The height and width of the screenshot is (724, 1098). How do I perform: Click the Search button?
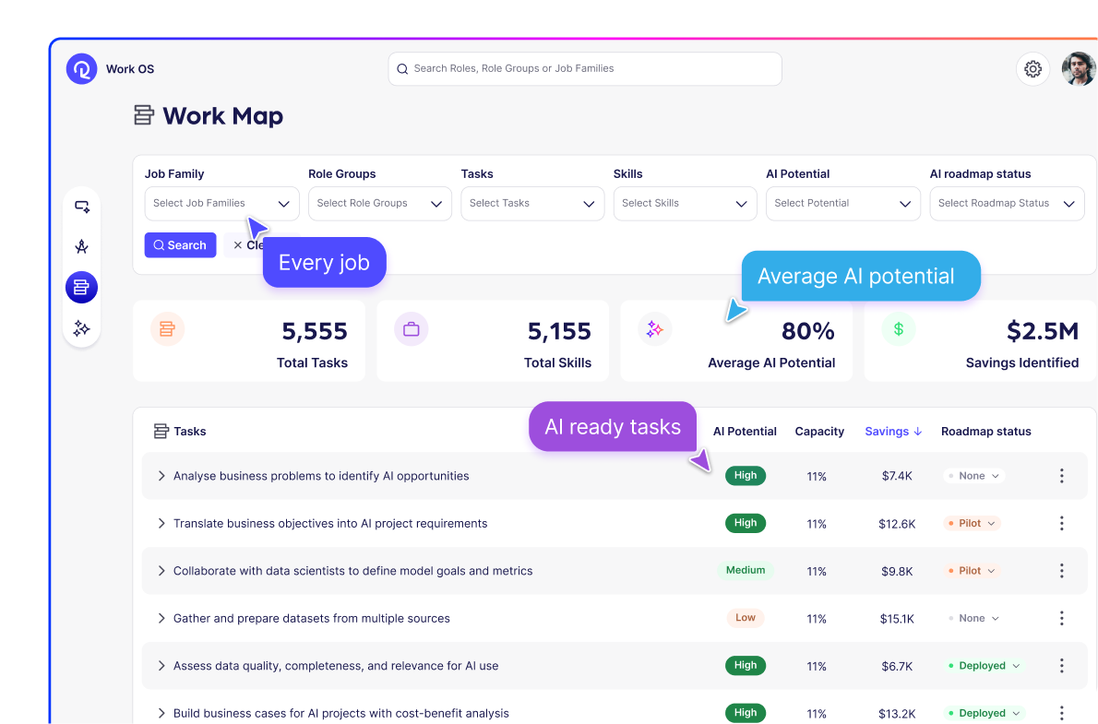(180, 244)
